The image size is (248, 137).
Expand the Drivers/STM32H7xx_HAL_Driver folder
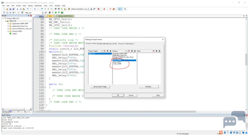click(x=8, y=29)
